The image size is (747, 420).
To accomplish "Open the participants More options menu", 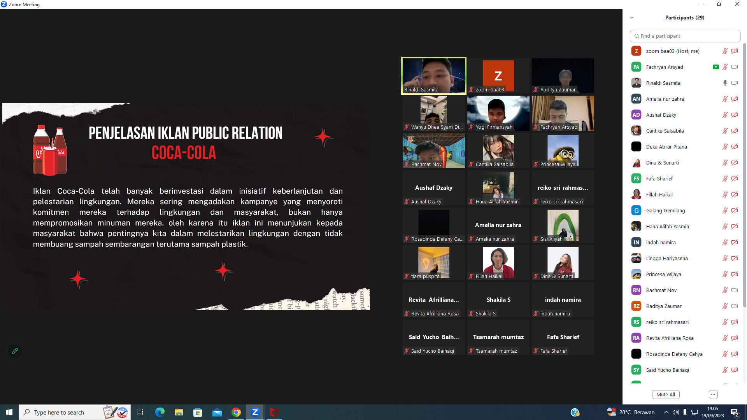I will (x=713, y=394).
